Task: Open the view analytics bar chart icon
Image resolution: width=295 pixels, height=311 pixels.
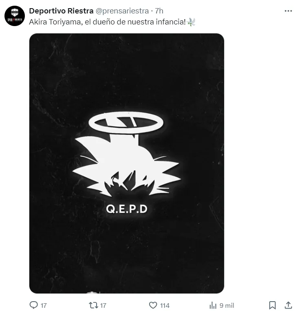Action: pyautogui.click(x=213, y=305)
